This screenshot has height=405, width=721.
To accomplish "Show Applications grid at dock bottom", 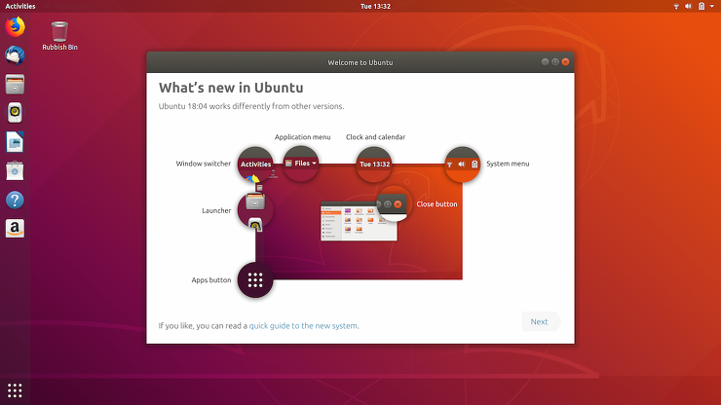I will pos(15,390).
